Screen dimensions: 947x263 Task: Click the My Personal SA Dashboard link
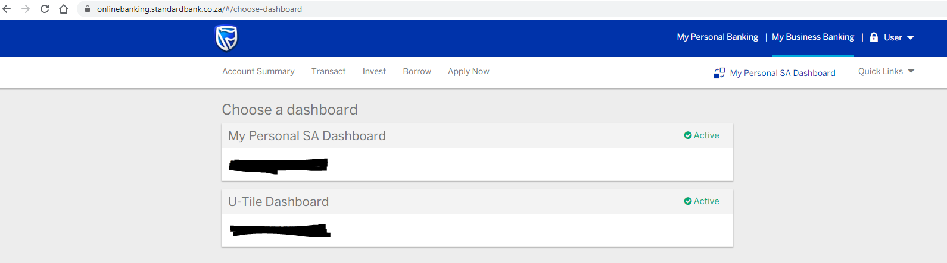[782, 73]
